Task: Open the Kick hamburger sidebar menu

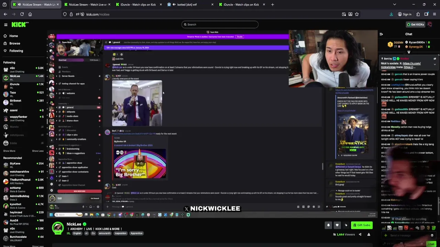Action: [x=6, y=25]
